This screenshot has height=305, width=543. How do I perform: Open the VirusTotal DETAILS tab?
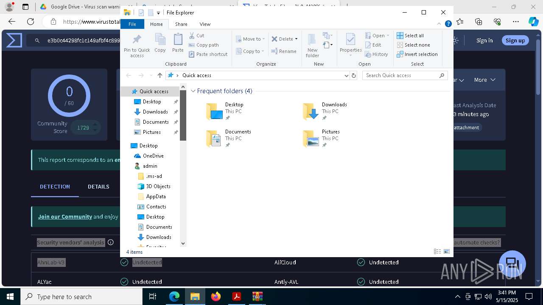point(98,186)
